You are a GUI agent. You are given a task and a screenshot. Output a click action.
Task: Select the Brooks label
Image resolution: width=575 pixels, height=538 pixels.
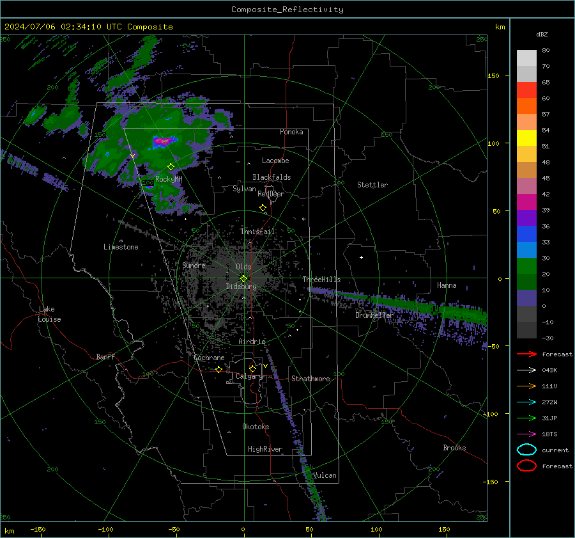coord(454,448)
